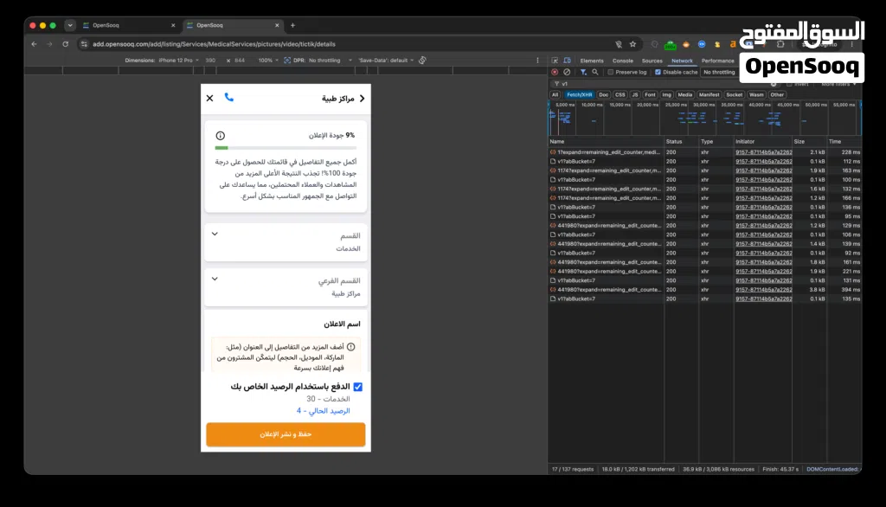The height and width of the screenshot is (507, 886).
Task: Switch to Console tab
Action: click(x=623, y=61)
